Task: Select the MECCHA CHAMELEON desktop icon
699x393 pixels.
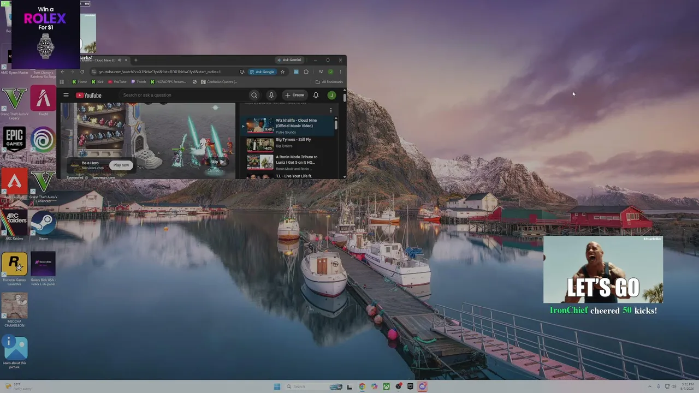Action: pos(14,310)
